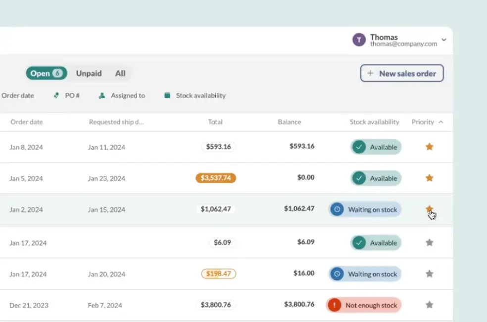Click the green checkmark on Jan 8 Available badge
Viewport: 487px width, 322px height.
pyautogui.click(x=359, y=147)
